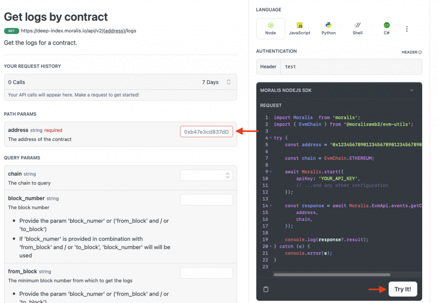Image resolution: width=438 pixels, height=303 pixels.
Task: Fold the try block at line 4
Action: click(x=270, y=138)
